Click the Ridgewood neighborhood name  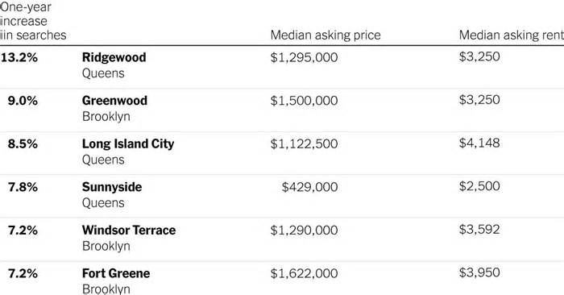click(x=114, y=57)
